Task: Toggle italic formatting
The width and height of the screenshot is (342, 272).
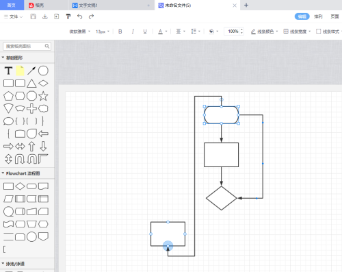Action: point(133,32)
